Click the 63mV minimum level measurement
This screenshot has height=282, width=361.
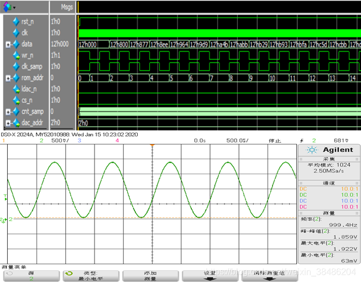(x=349, y=261)
